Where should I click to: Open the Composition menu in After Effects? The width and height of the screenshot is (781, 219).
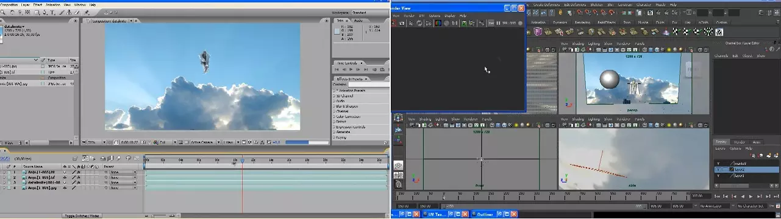(9, 5)
